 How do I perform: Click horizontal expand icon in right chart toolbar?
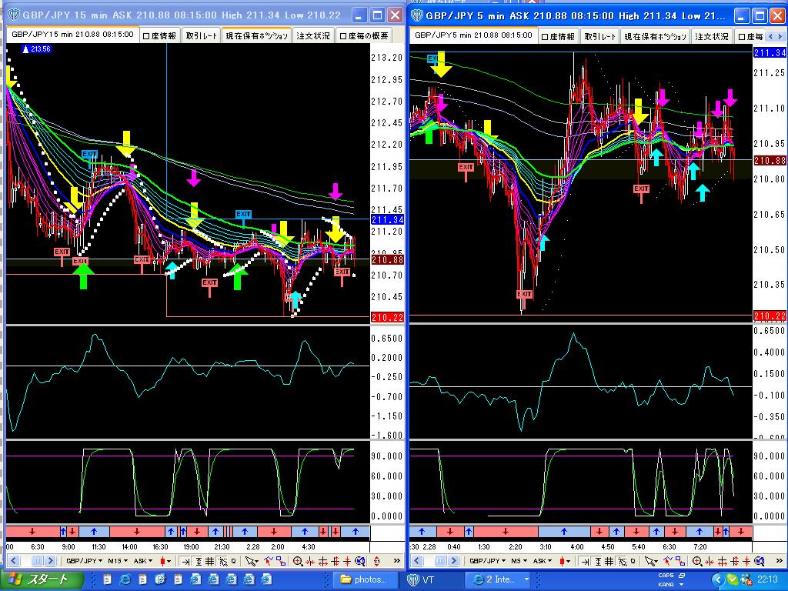722,561
